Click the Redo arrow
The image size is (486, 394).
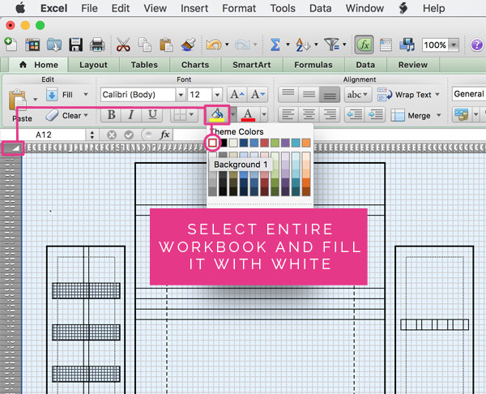[242, 45]
